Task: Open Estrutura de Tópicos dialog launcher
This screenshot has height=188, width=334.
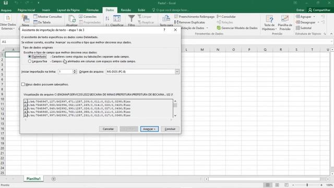Action: tap(325, 34)
